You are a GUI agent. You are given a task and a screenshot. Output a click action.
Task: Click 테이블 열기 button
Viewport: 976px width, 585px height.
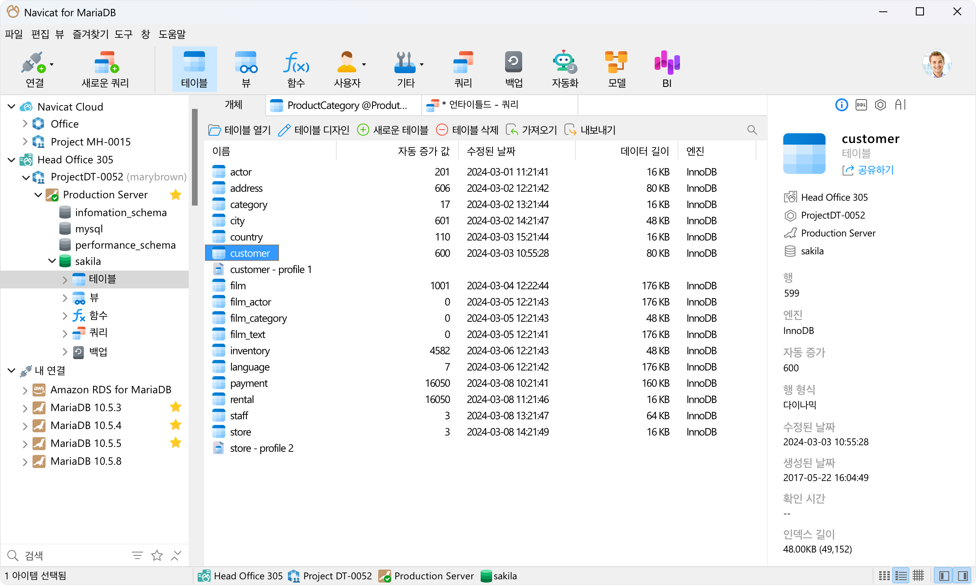240,130
